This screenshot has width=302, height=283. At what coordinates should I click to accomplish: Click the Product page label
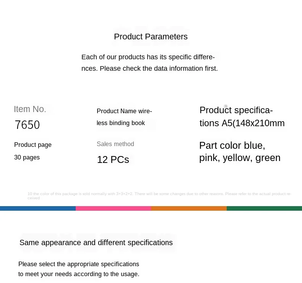tap(33, 145)
